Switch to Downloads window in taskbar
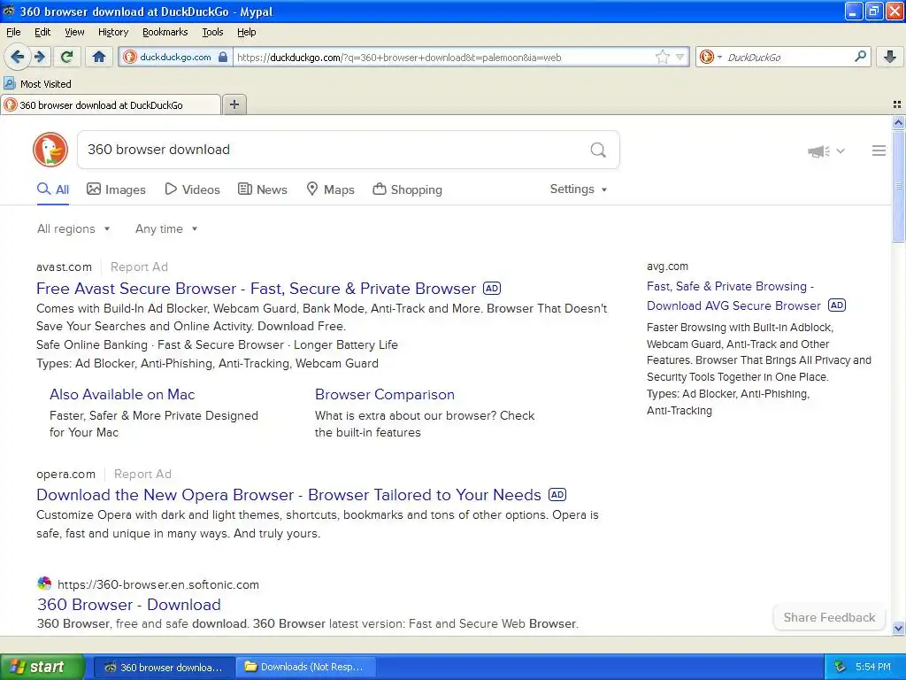The width and height of the screenshot is (906, 680). pyautogui.click(x=307, y=667)
